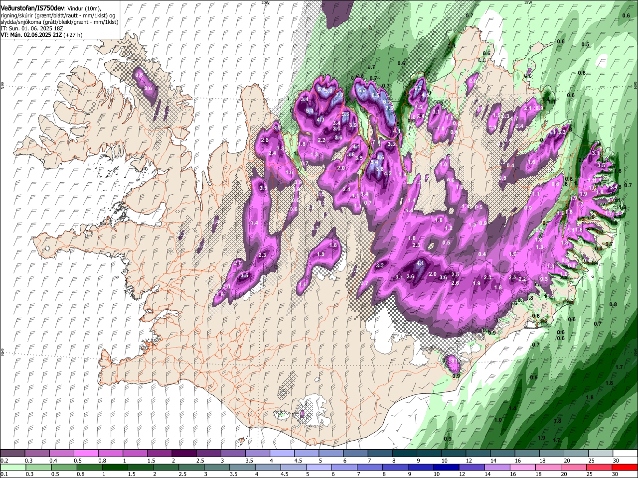
Task: Select the grayish-blue 3.5 rain scale swatch
Action: [x=242, y=468]
